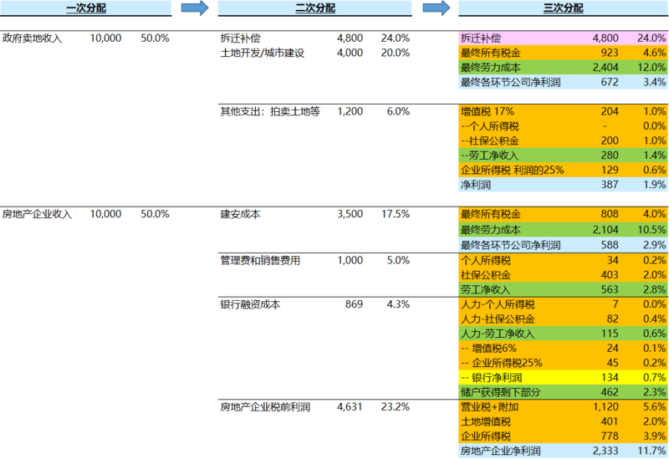Select the green --劳工净收入 cell
The width and height of the screenshot is (669, 459).
490,156
